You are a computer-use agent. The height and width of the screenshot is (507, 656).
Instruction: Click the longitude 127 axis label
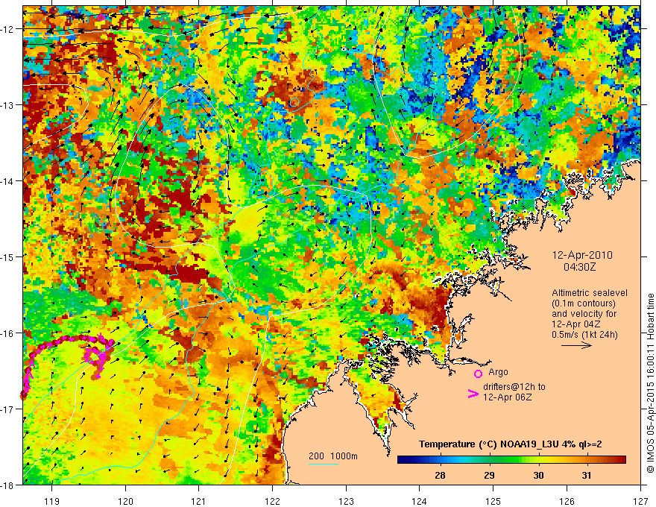pos(640,501)
